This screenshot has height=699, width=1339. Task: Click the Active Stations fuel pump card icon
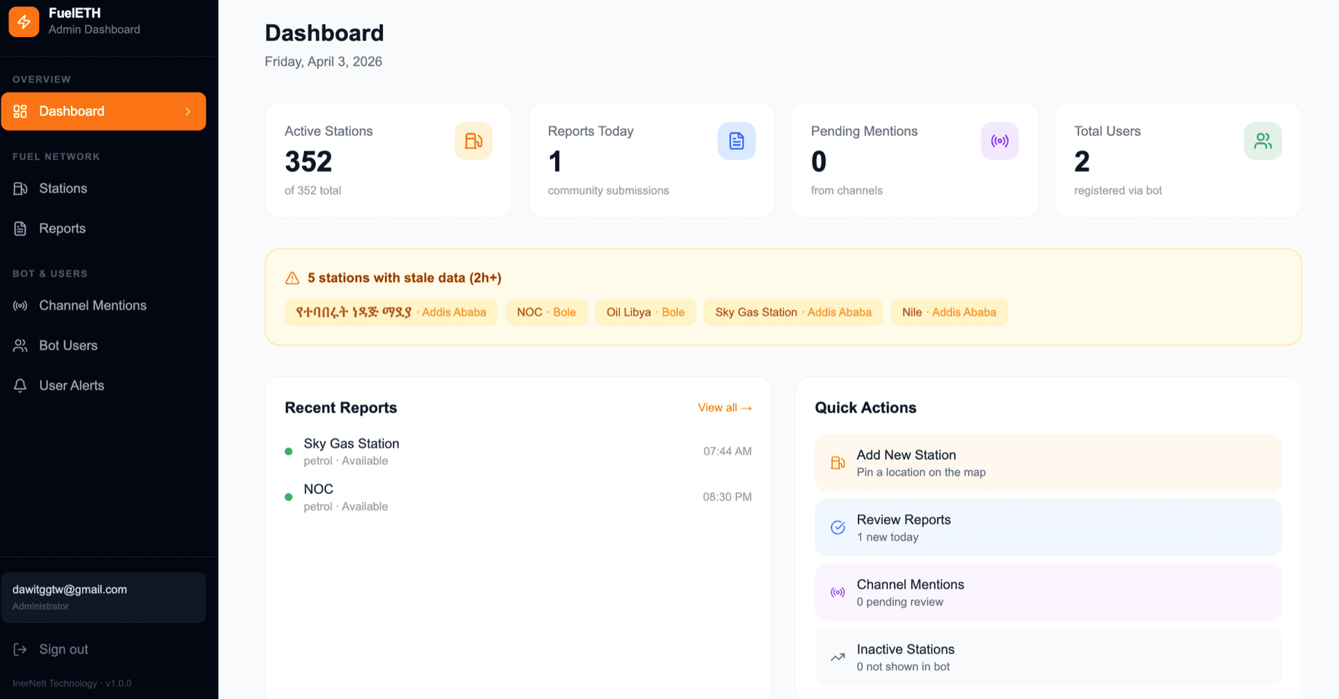(x=474, y=141)
